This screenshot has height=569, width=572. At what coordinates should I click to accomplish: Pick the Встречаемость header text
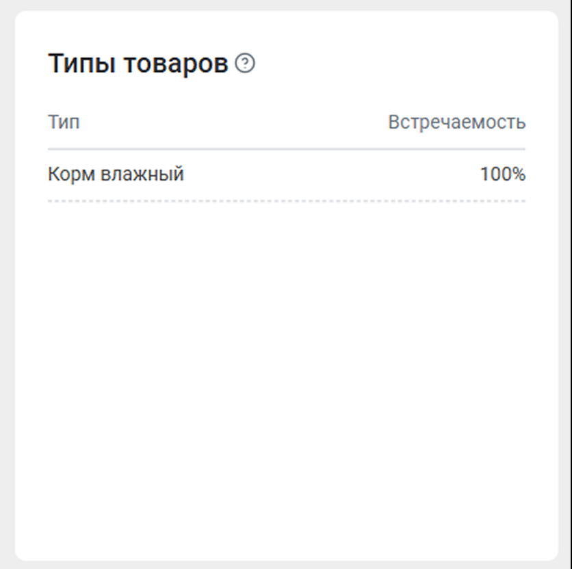(x=456, y=122)
